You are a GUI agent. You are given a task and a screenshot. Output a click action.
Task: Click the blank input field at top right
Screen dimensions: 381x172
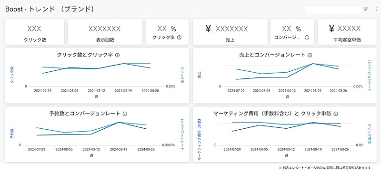tap(333, 10)
